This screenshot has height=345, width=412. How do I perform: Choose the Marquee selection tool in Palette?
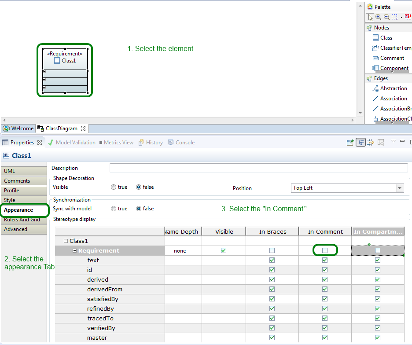pos(395,17)
